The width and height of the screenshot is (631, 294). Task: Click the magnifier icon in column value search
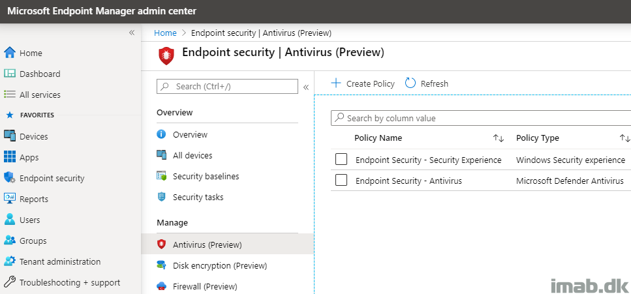(x=339, y=118)
